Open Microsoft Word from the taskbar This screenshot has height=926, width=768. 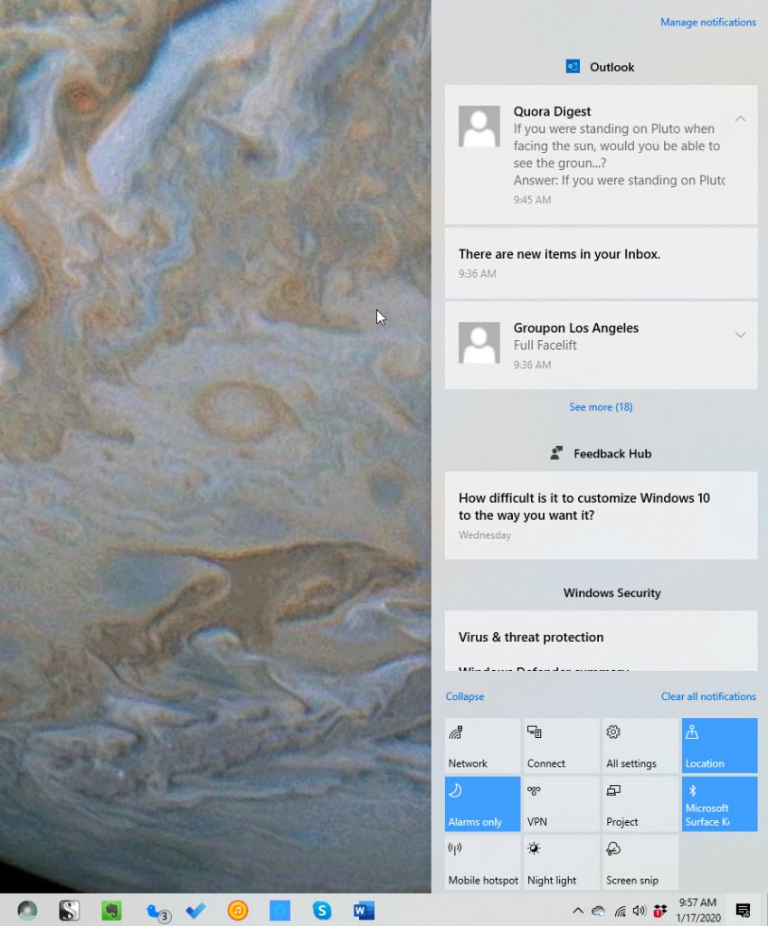[364, 911]
